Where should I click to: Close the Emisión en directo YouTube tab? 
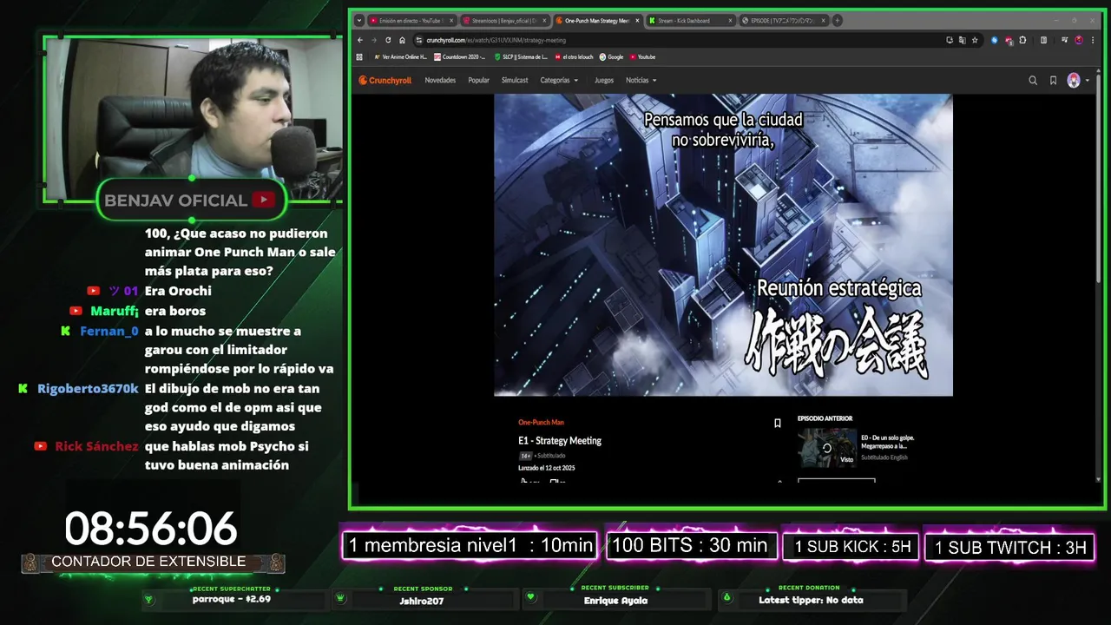tap(450, 21)
